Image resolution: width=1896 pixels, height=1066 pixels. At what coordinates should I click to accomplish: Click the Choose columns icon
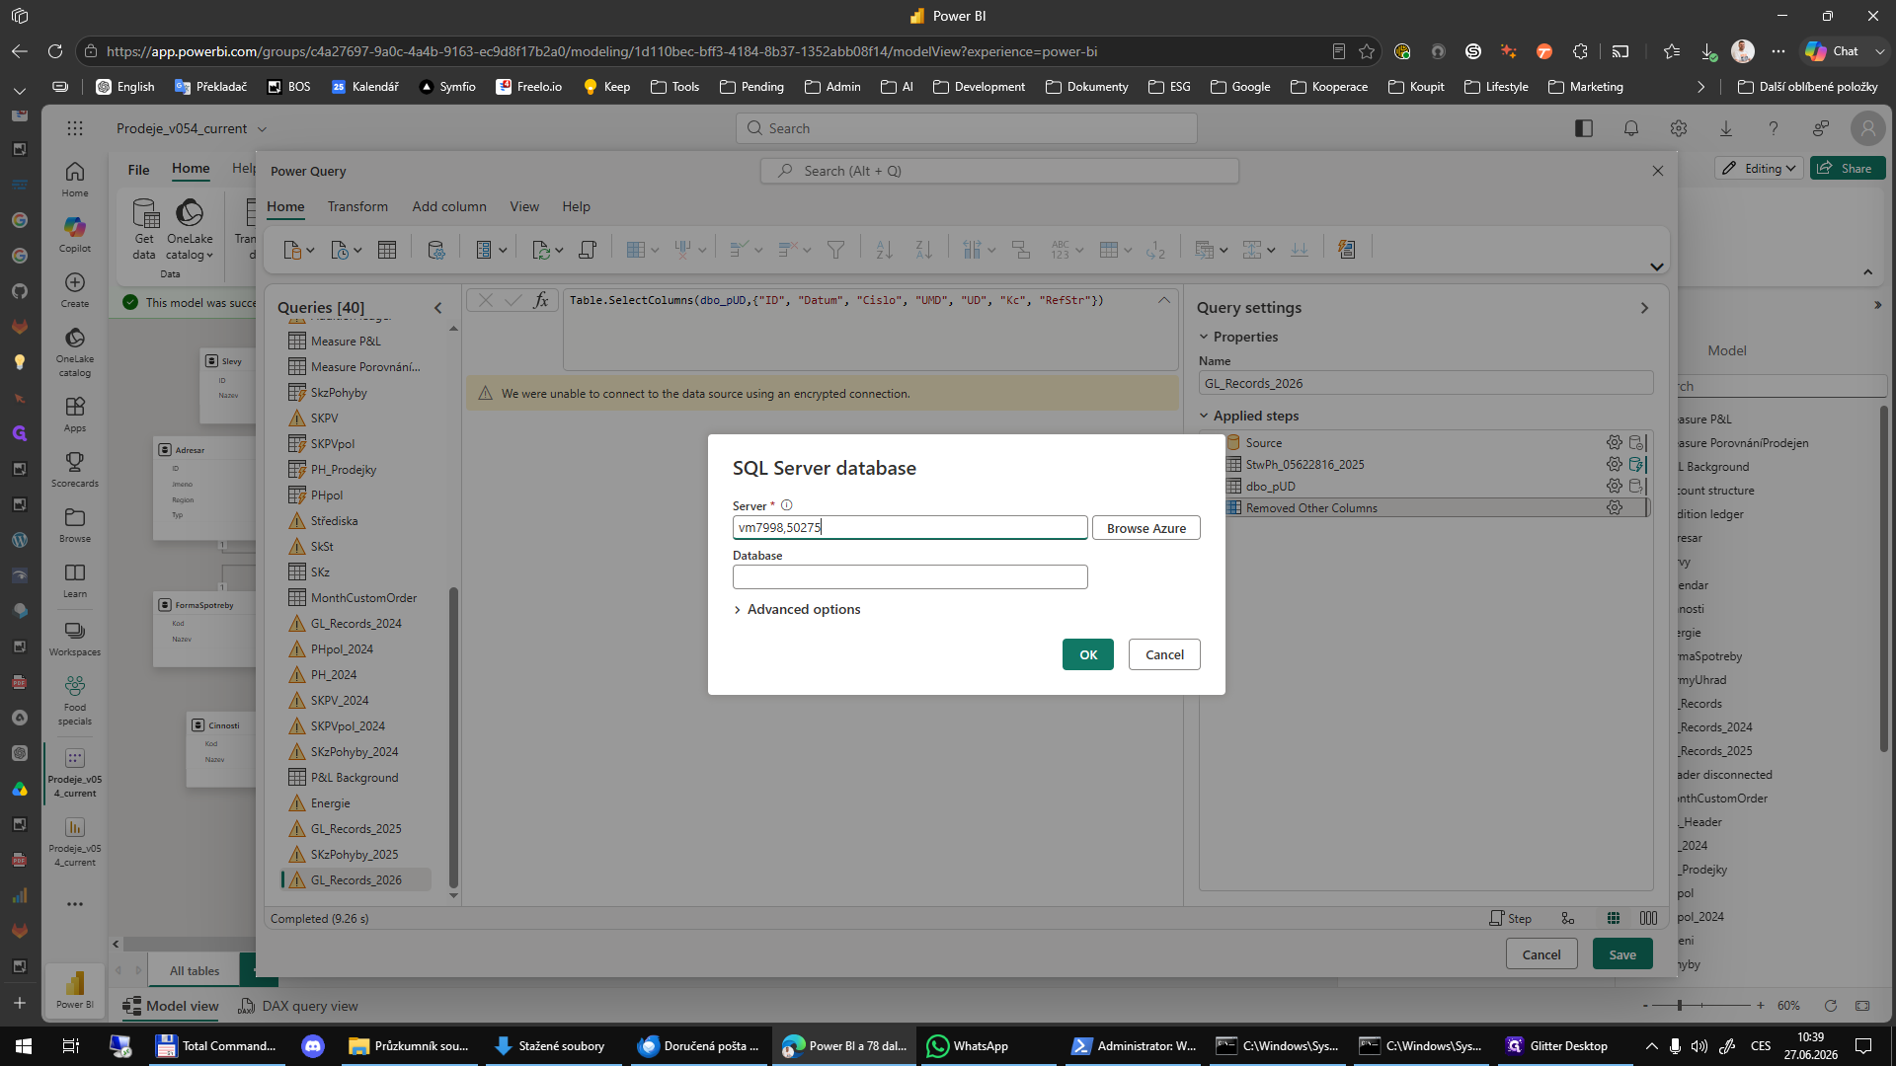tap(642, 250)
